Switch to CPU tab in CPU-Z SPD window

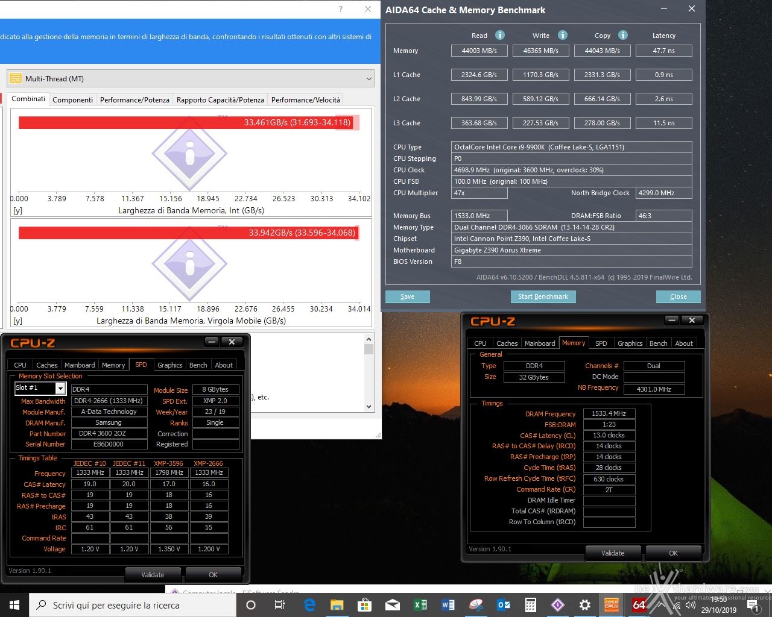(x=20, y=365)
